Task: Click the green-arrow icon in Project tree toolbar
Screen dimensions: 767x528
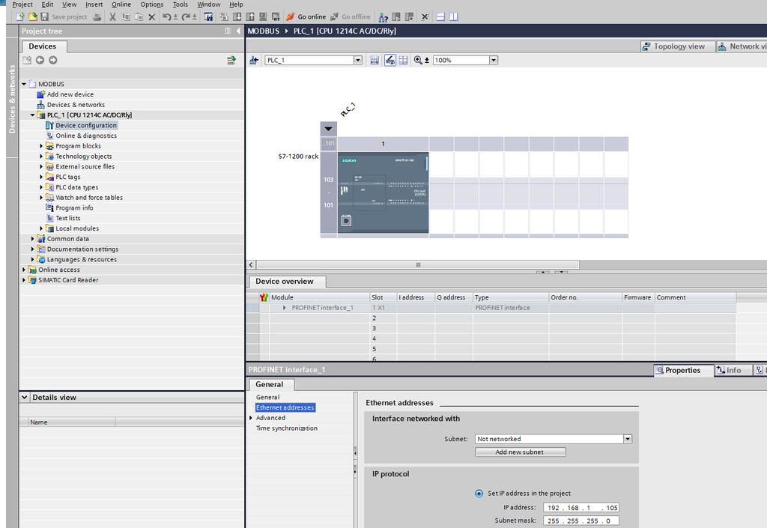Action: (x=231, y=60)
